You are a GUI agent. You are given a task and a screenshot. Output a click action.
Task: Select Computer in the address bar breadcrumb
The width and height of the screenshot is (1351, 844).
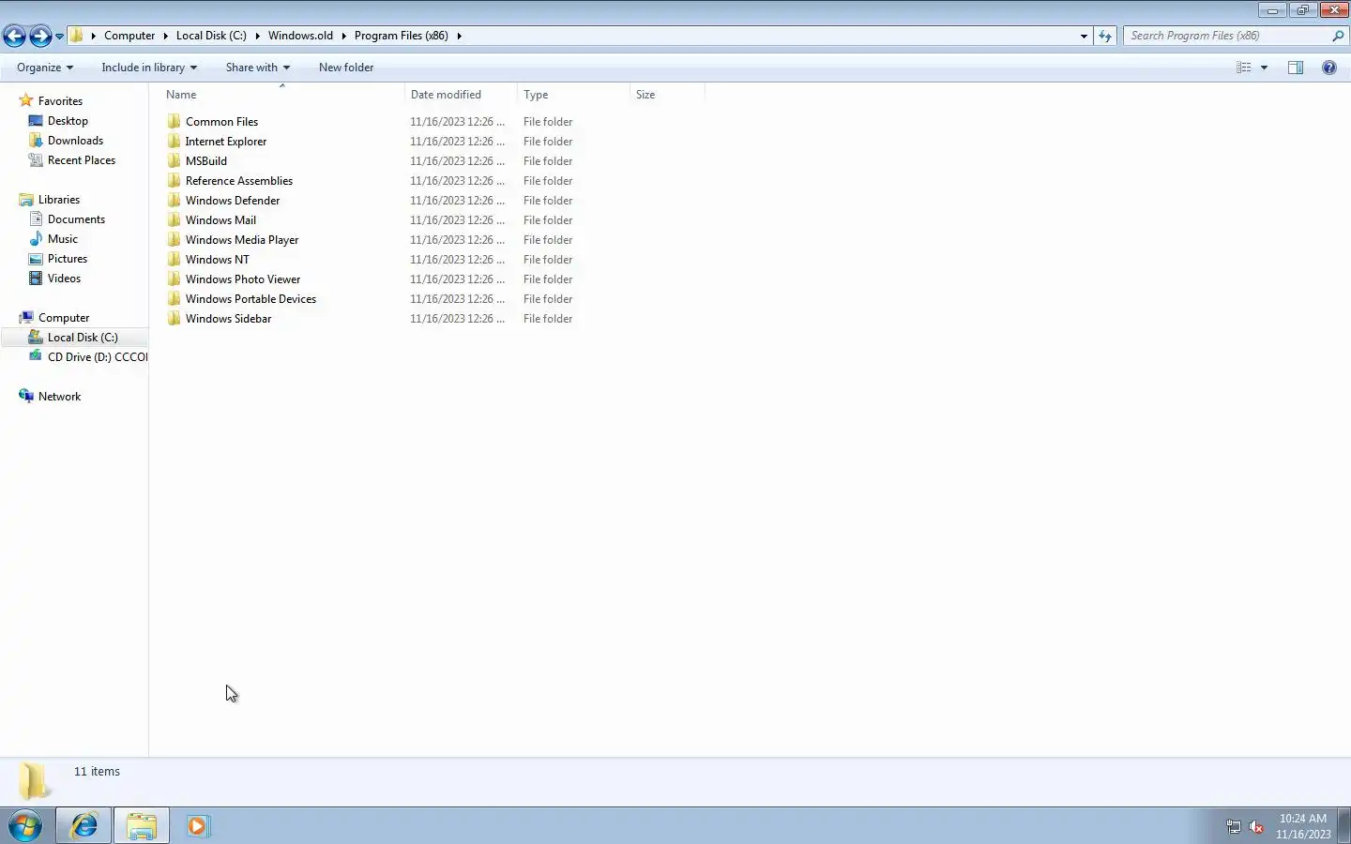coord(129,36)
